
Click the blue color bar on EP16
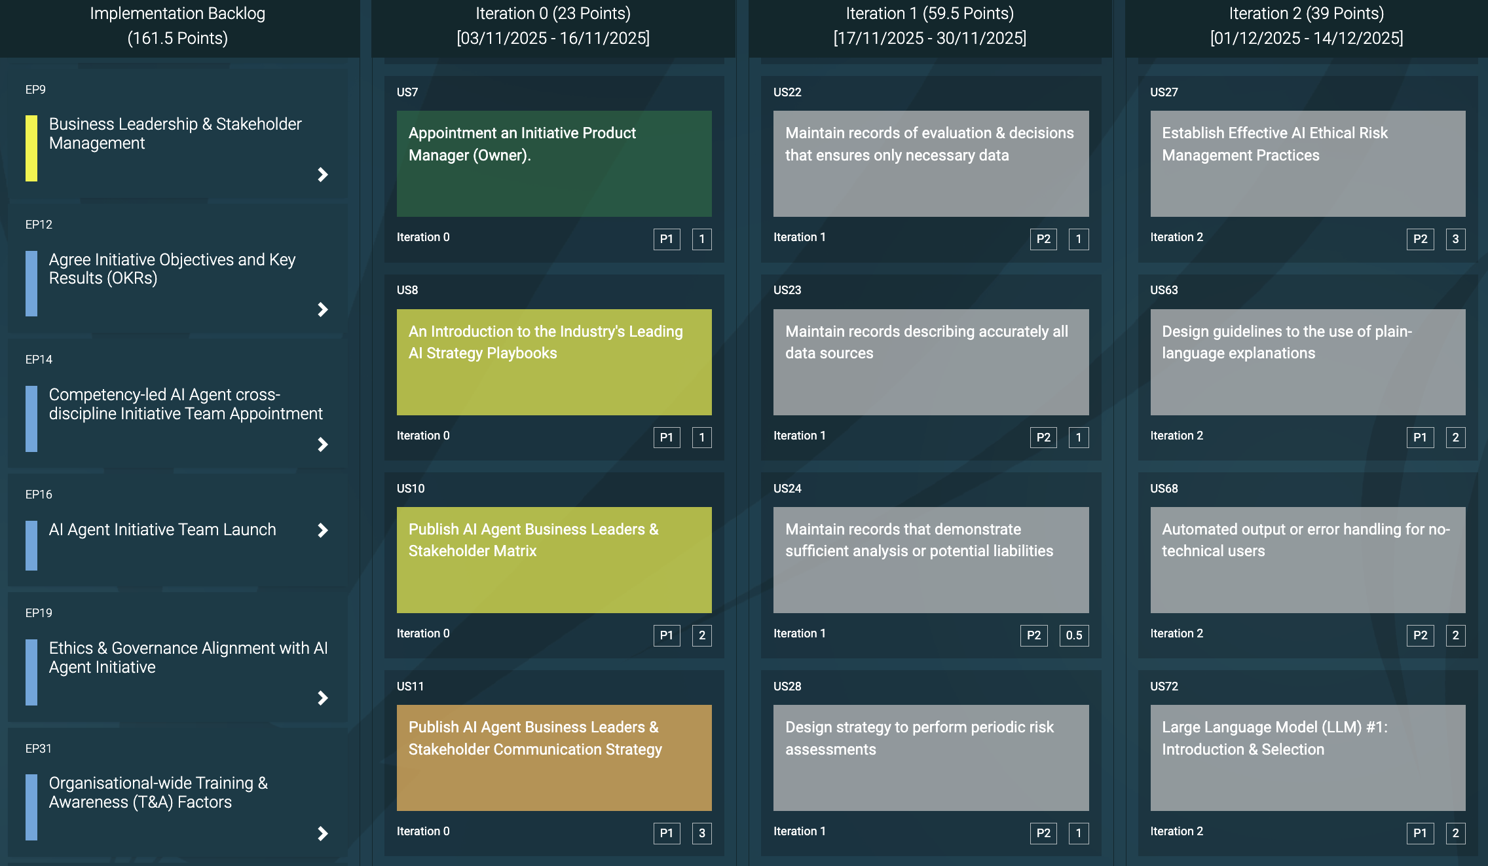31,545
